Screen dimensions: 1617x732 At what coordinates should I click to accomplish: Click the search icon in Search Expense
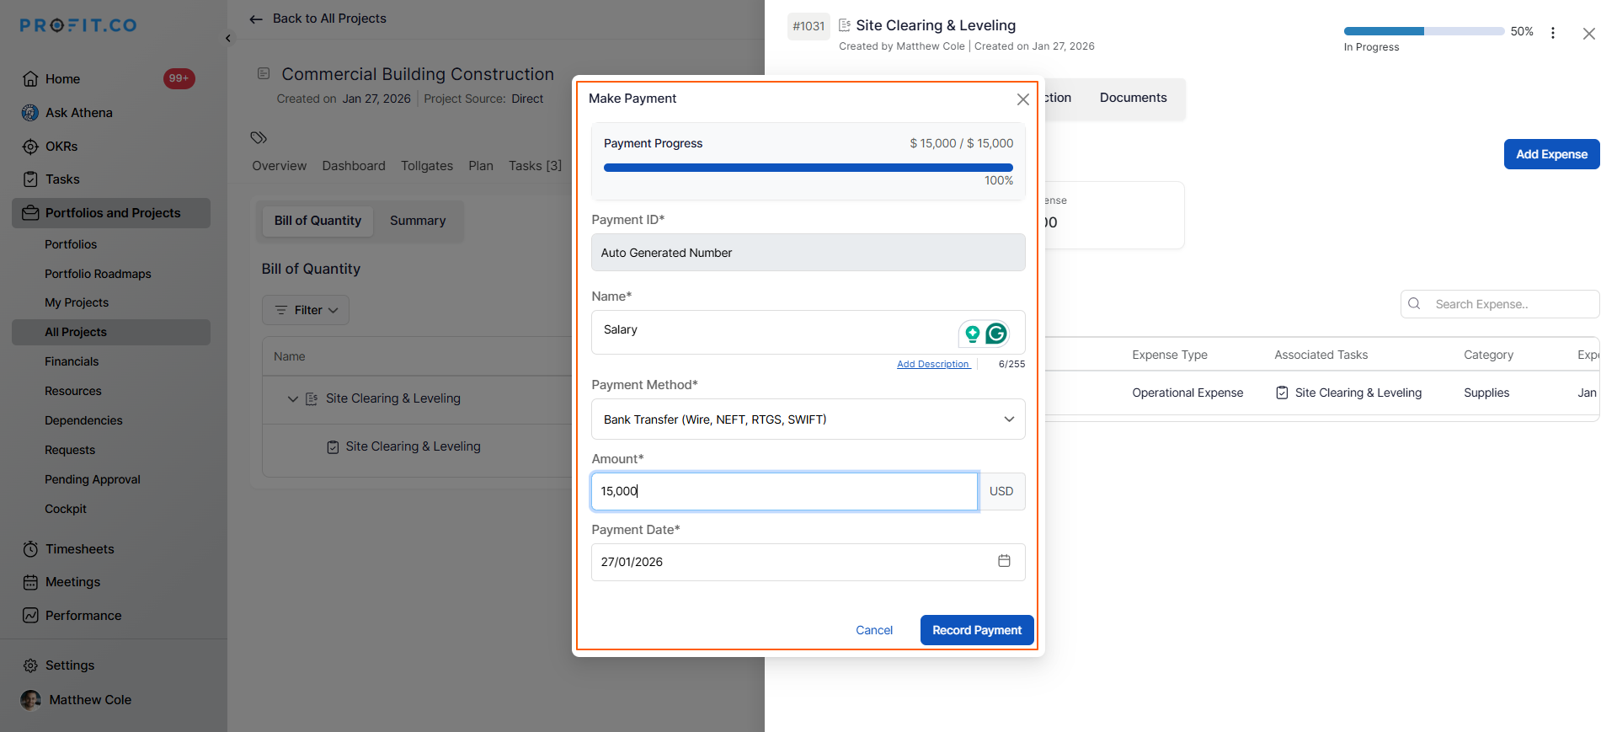click(x=1415, y=304)
